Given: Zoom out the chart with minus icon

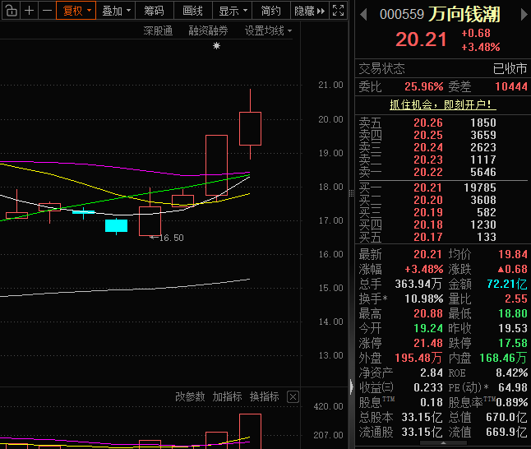Looking at the screenshot, I should [x=47, y=11].
